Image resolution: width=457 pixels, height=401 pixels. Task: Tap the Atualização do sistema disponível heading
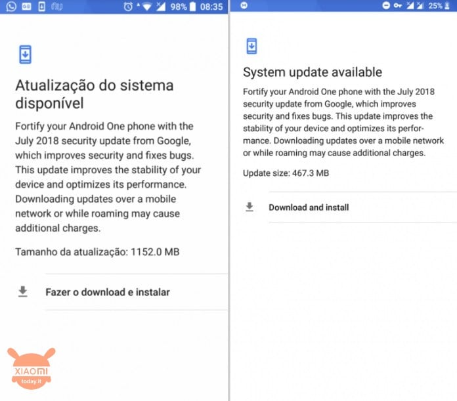click(95, 94)
